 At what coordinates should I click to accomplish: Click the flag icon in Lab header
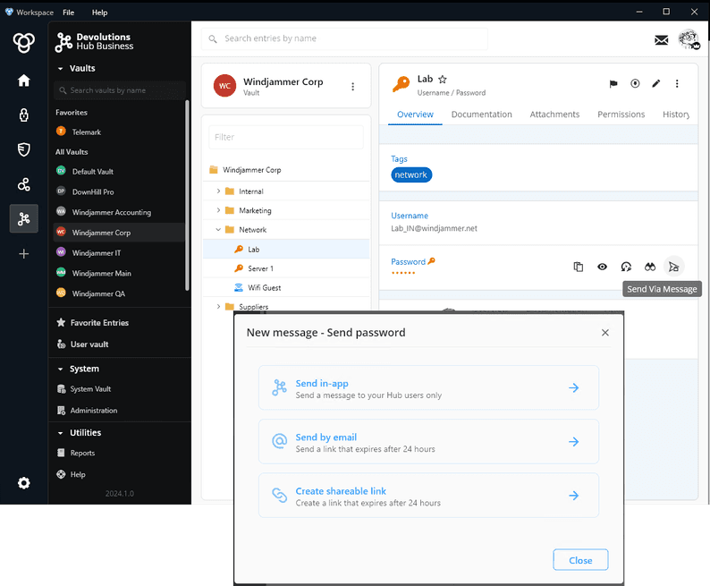(613, 84)
